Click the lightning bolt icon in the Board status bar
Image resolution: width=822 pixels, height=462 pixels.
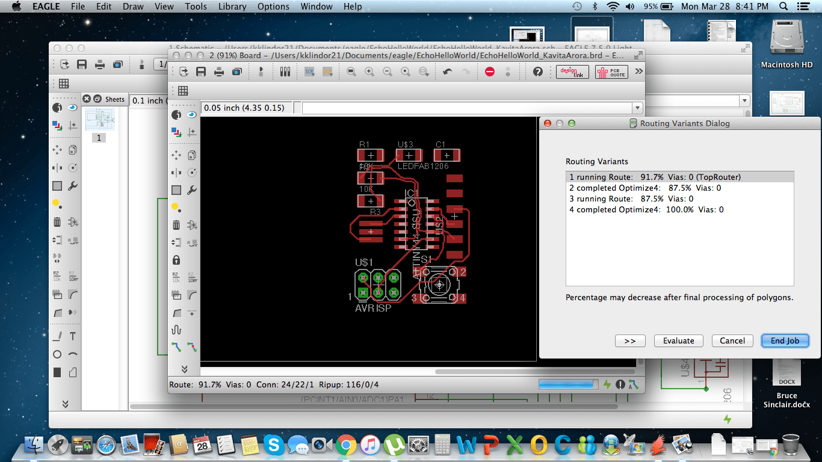(x=608, y=384)
